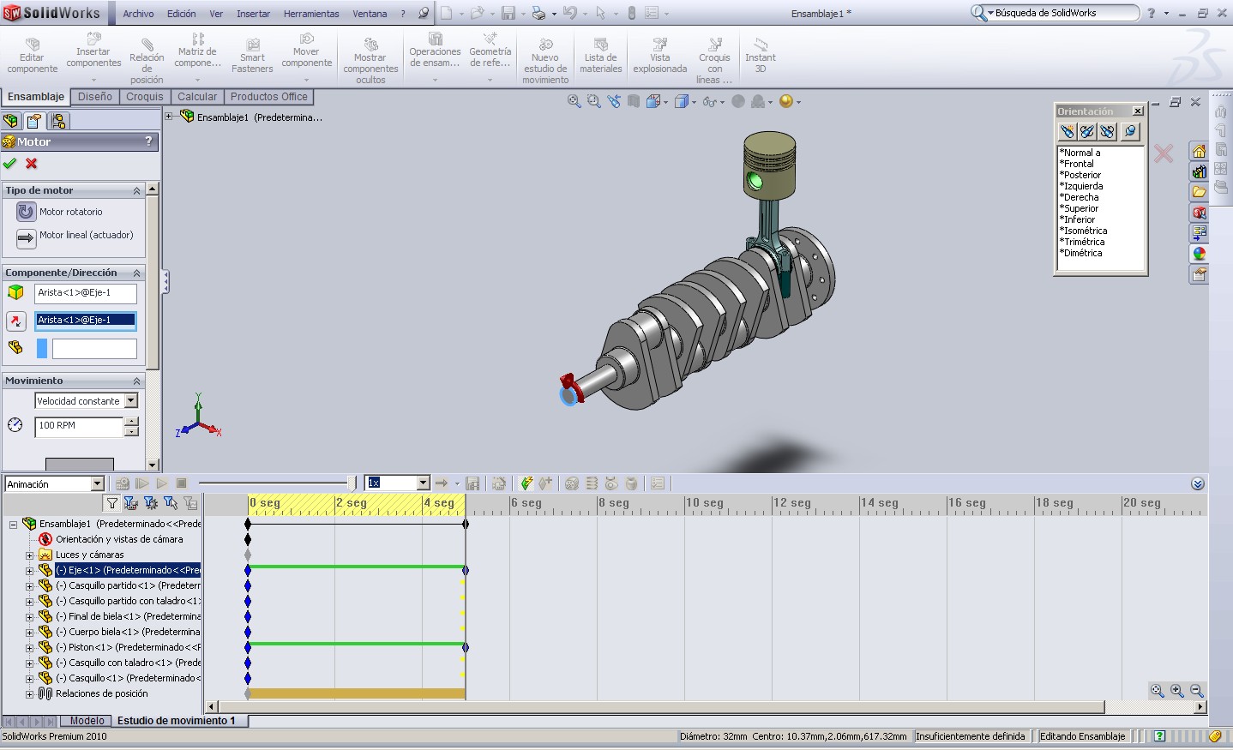
Task: Select Motor lineal (actuador) type
Action: point(26,238)
